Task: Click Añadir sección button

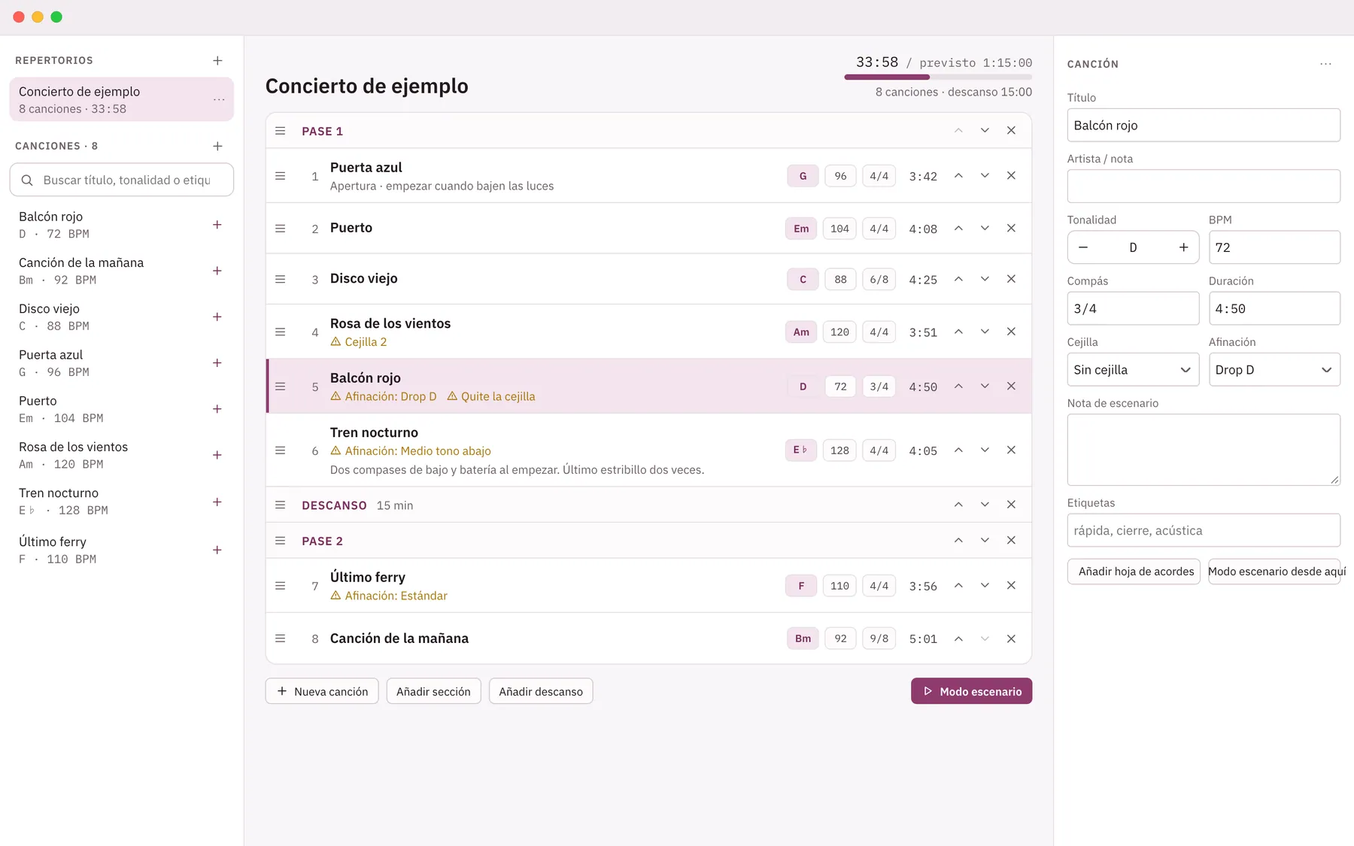Action: point(433,691)
